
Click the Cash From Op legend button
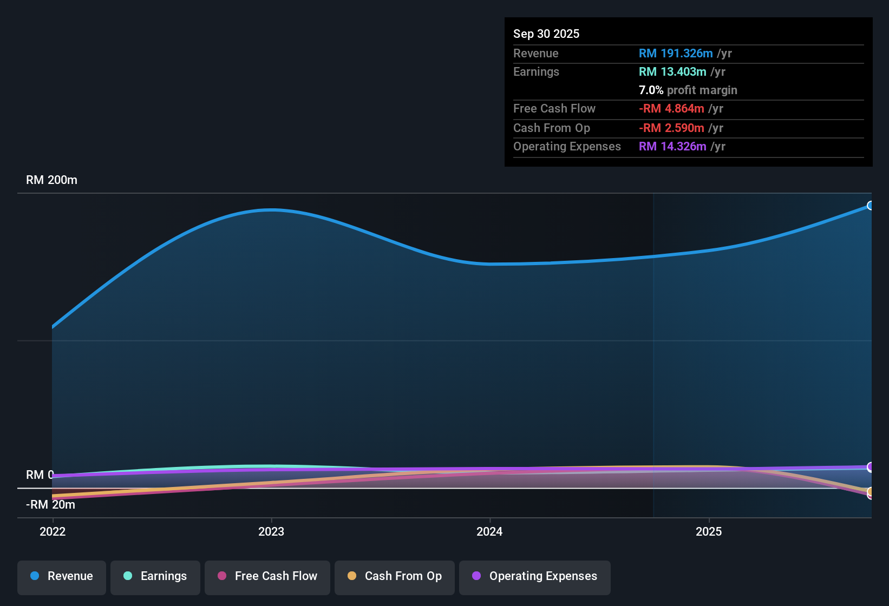[x=394, y=577]
